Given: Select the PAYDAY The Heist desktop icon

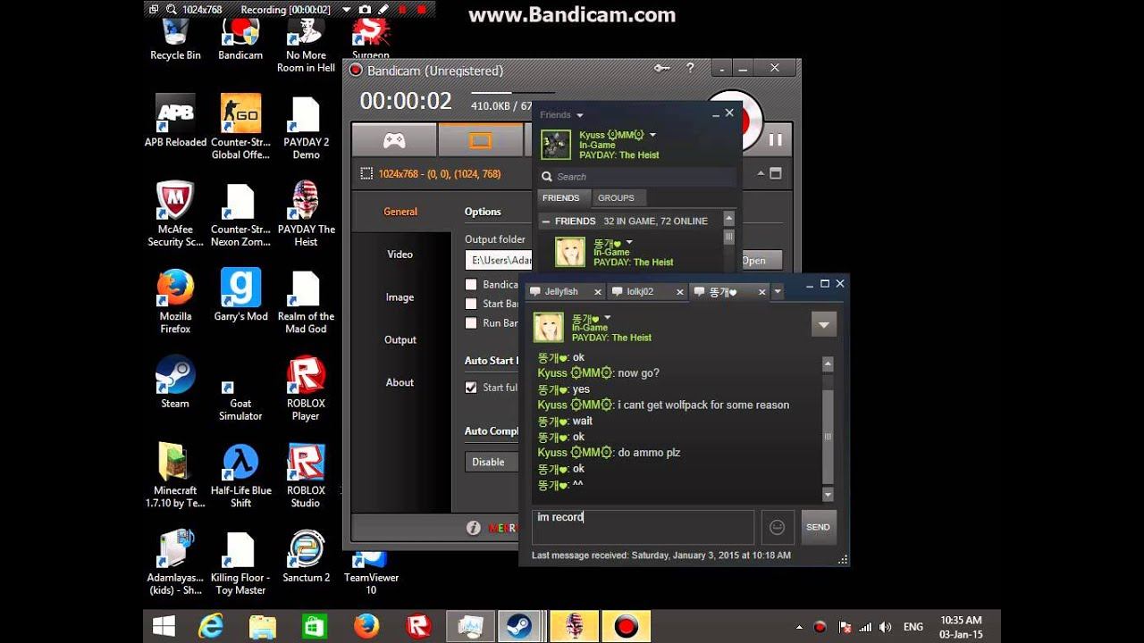Looking at the screenshot, I should coord(306,214).
